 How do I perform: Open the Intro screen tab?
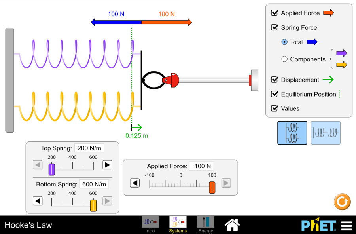150,224
